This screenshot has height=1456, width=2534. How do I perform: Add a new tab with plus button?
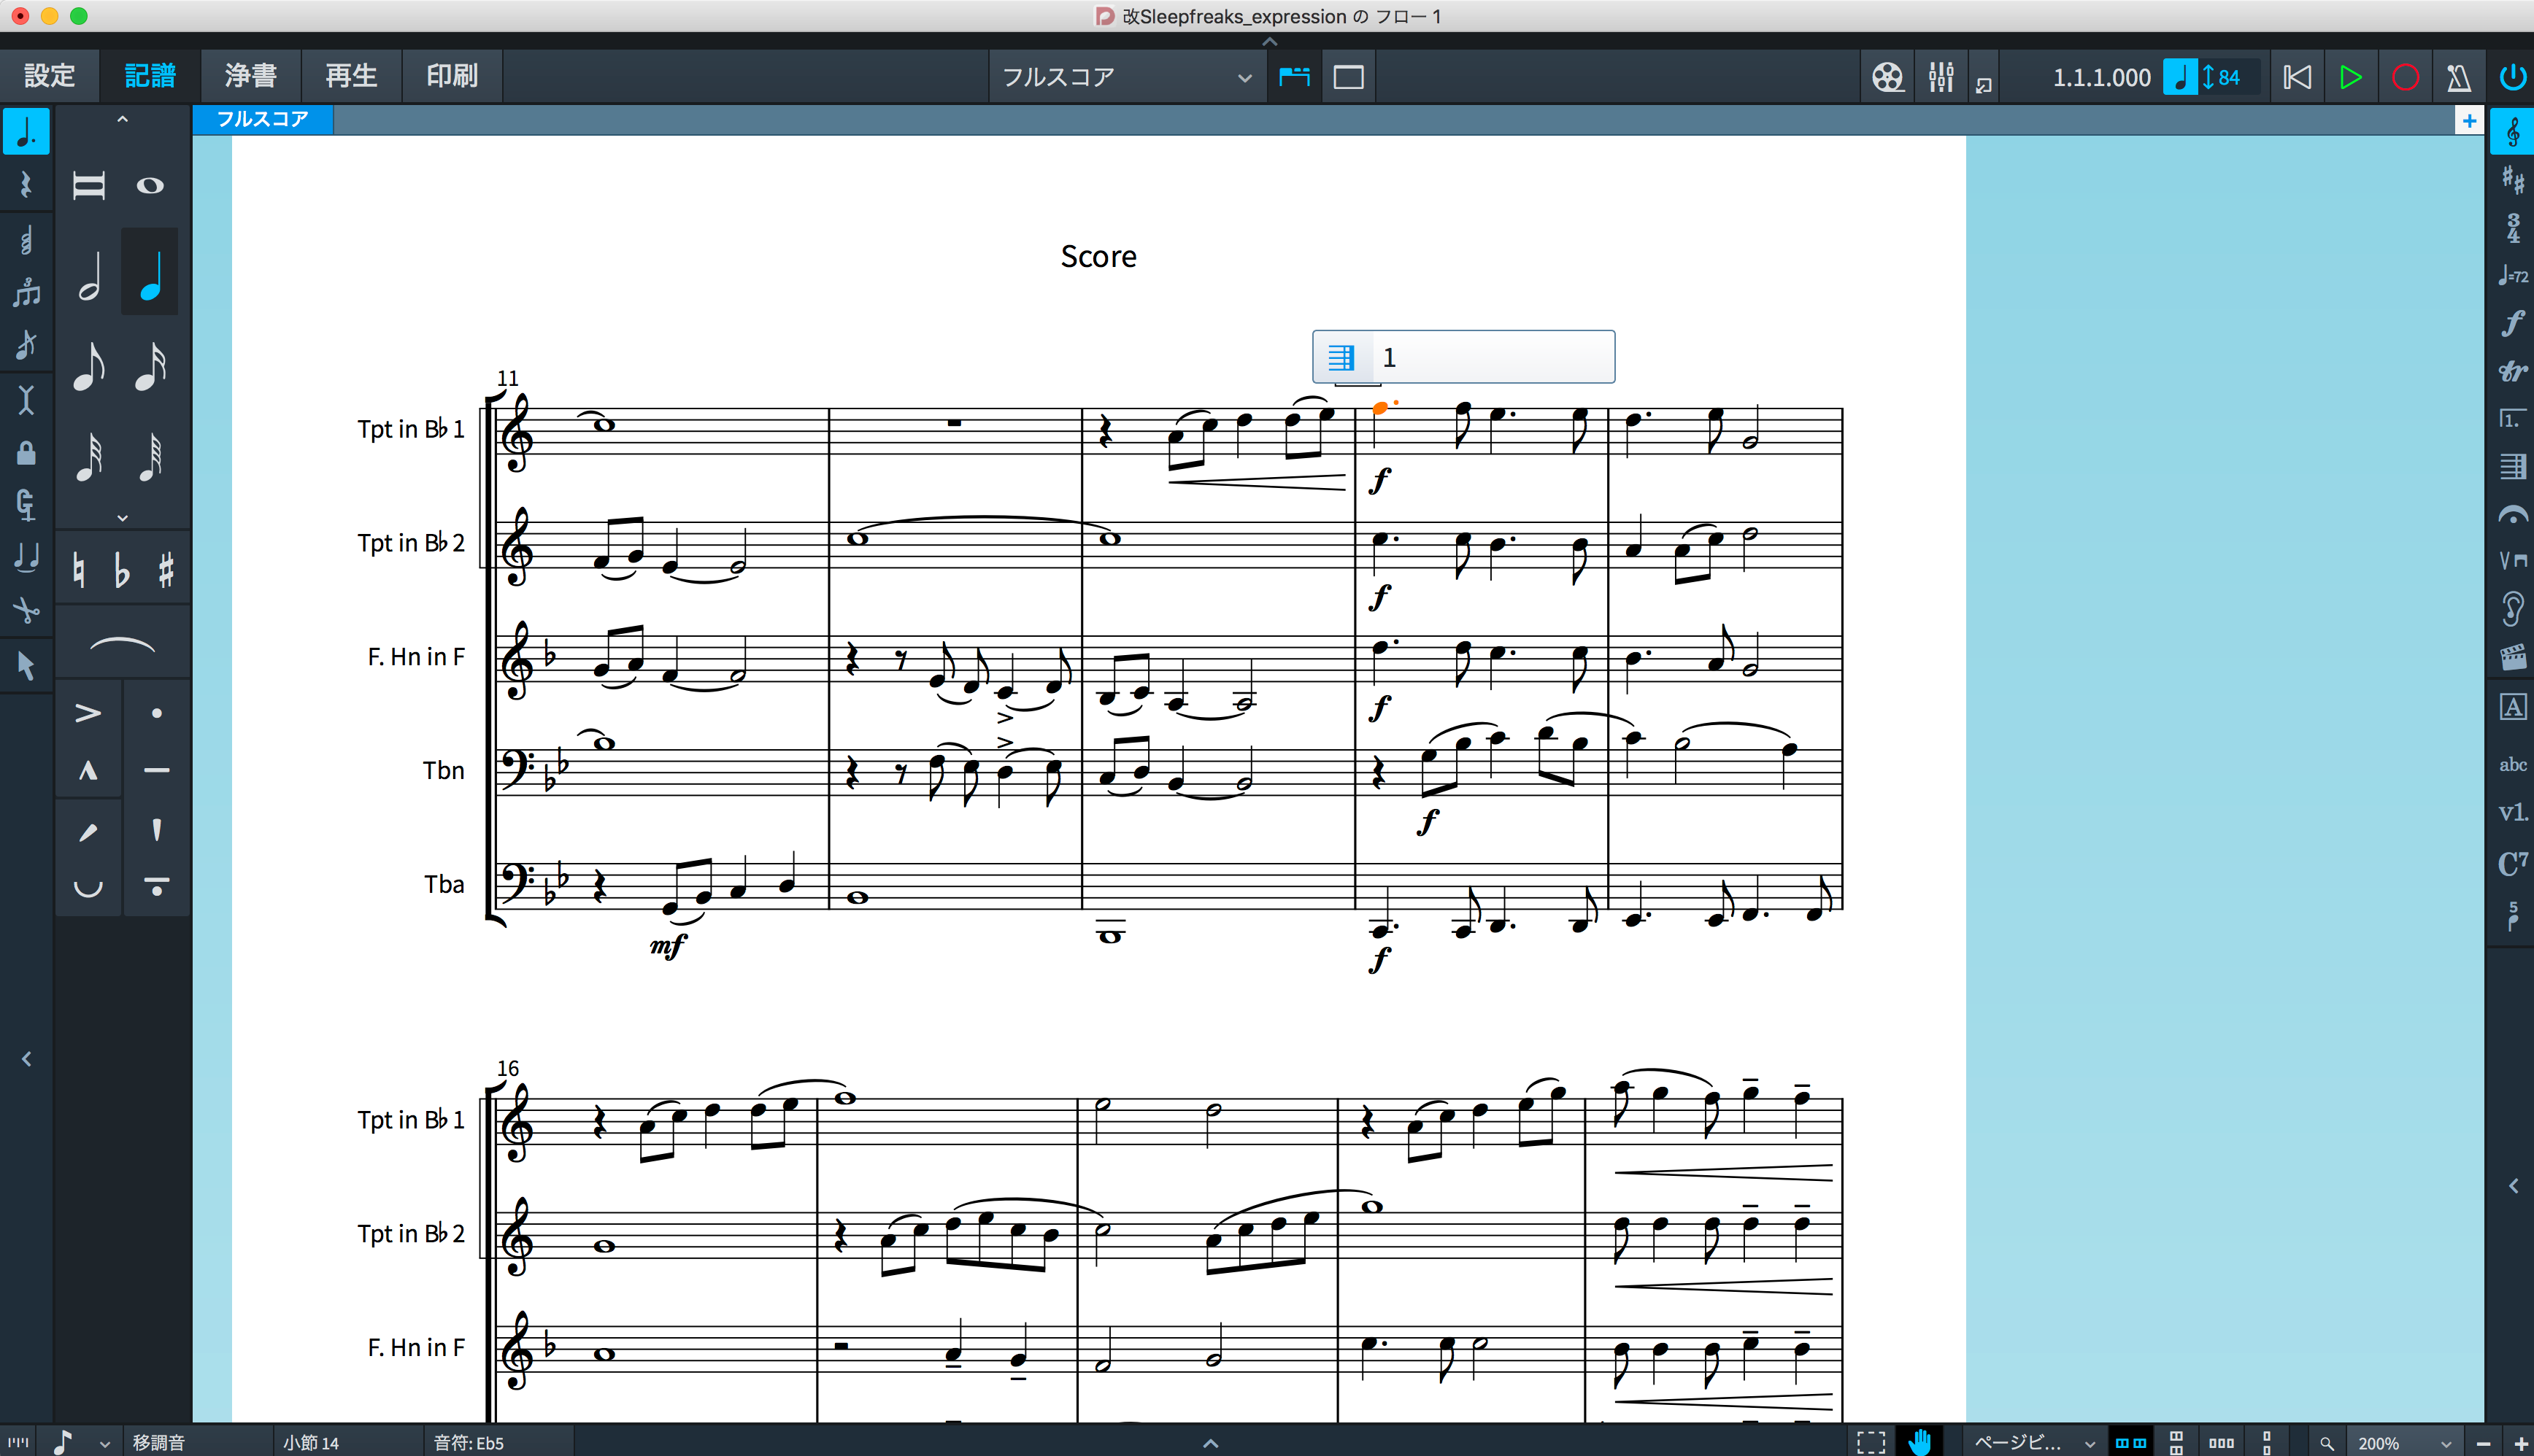click(2469, 120)
